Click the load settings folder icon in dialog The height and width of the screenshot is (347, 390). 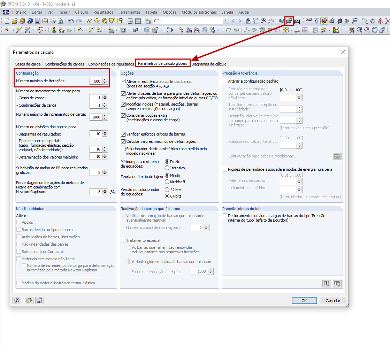29,300
